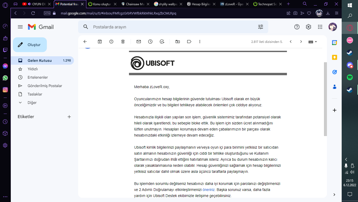The width and height of the screenshot is (358, 202).
Task: Open Google account avatar menu
Action: (x=333, y=27)
